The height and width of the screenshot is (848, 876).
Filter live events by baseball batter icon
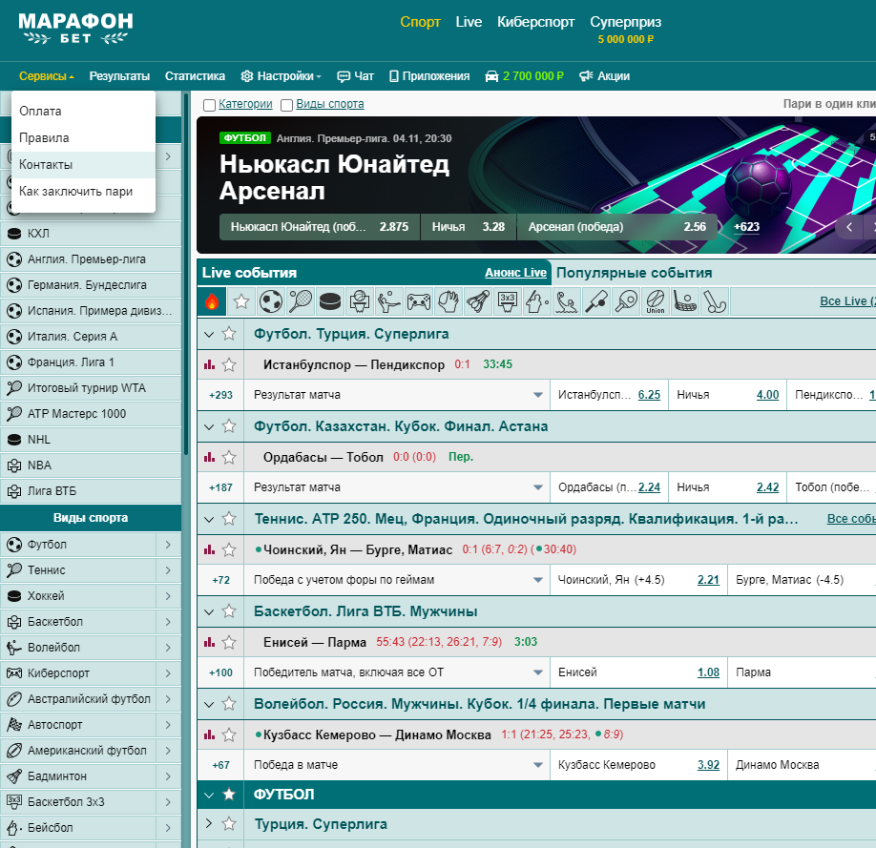[x=537, y=301]
